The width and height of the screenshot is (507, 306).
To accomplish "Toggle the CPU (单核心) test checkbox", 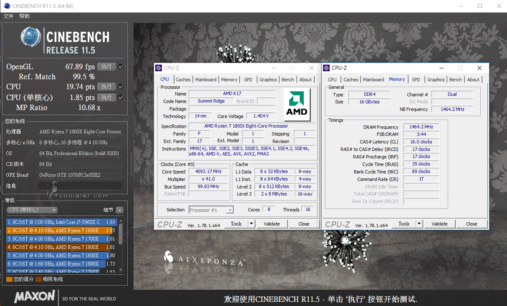I will [121, 98].
